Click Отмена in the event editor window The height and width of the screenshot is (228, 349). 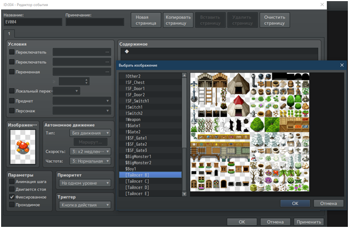tap(275, 222)
